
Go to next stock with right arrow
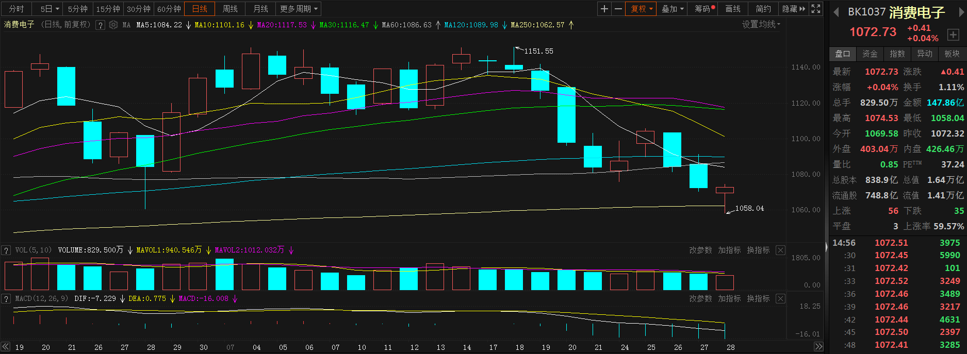(961, 12)
